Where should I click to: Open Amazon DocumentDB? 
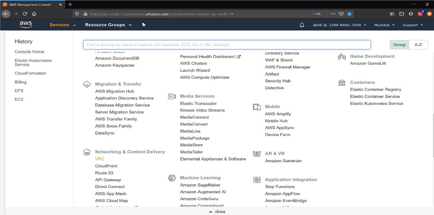(x=117, y=58)
